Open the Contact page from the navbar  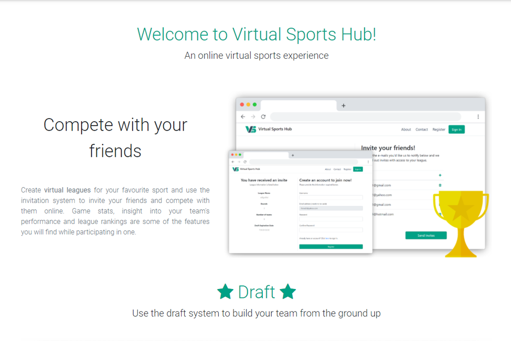(x=421, y=129)
